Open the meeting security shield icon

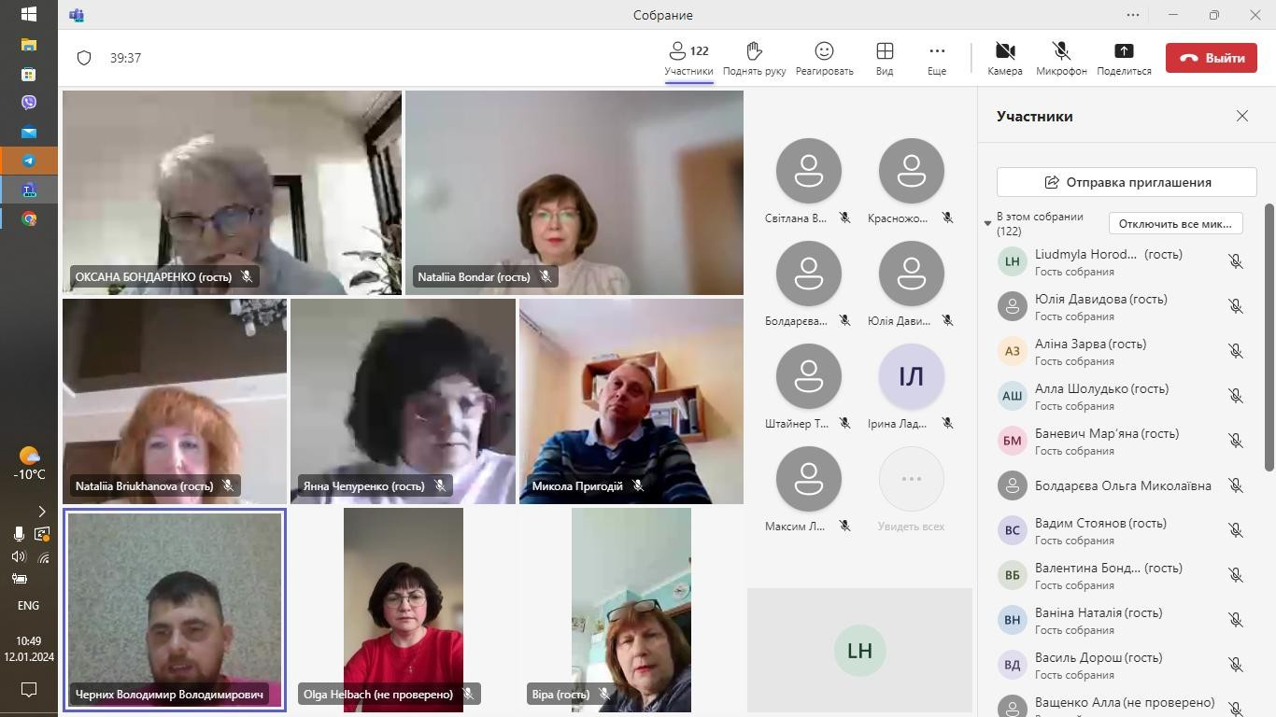[x=84, y=58]
